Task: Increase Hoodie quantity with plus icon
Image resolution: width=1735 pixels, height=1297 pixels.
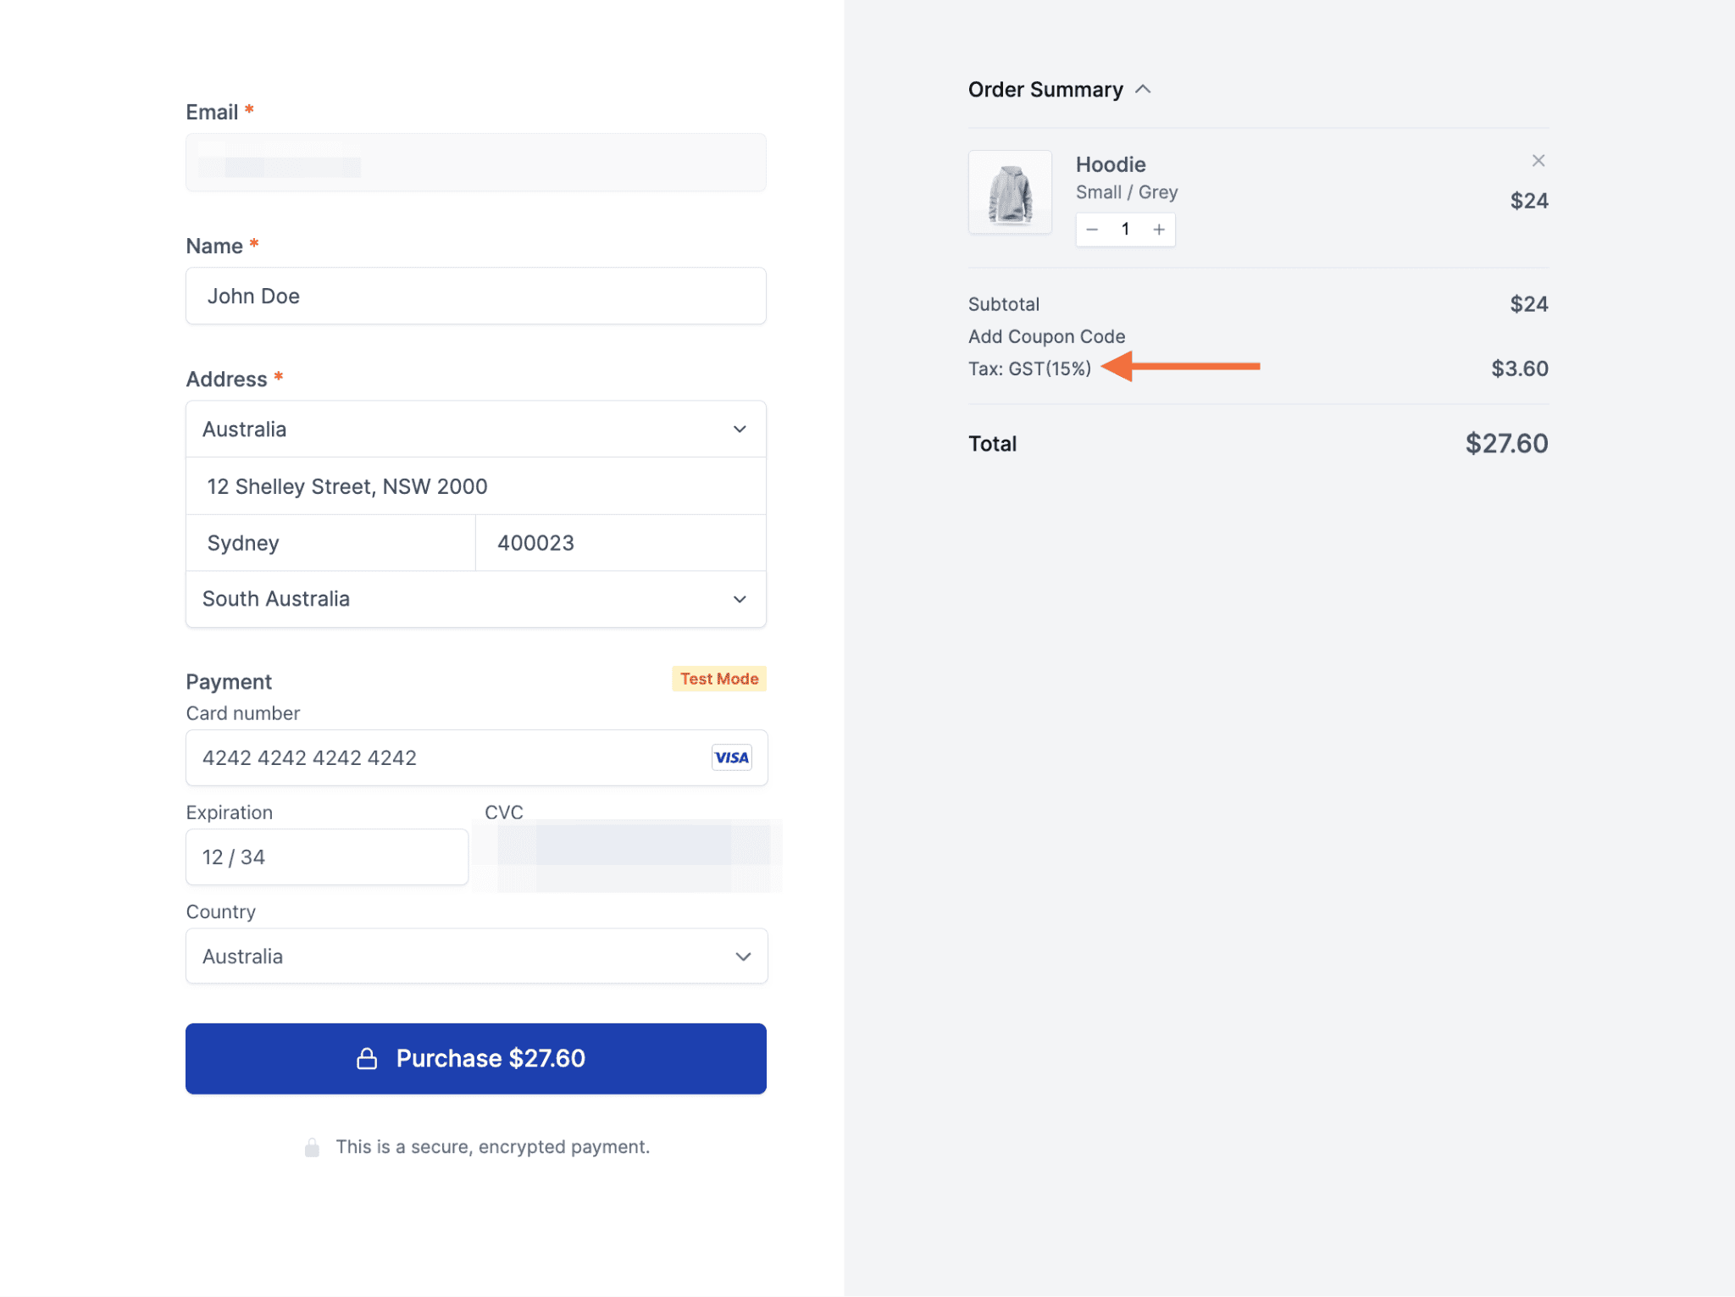Action: coord(1159,230)
